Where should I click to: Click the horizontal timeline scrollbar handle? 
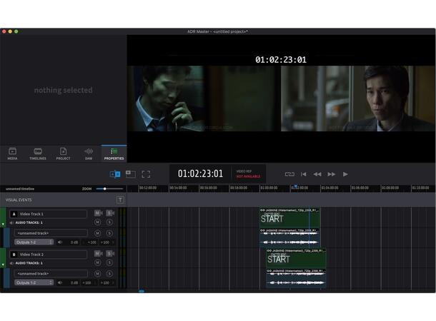pyautogui.click(x=142, y=291)
